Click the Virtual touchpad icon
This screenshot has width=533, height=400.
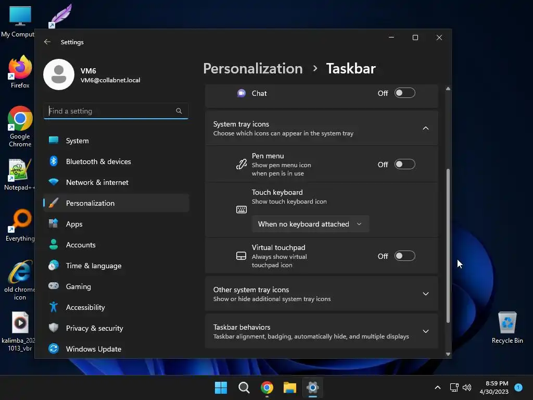(242, 256)
